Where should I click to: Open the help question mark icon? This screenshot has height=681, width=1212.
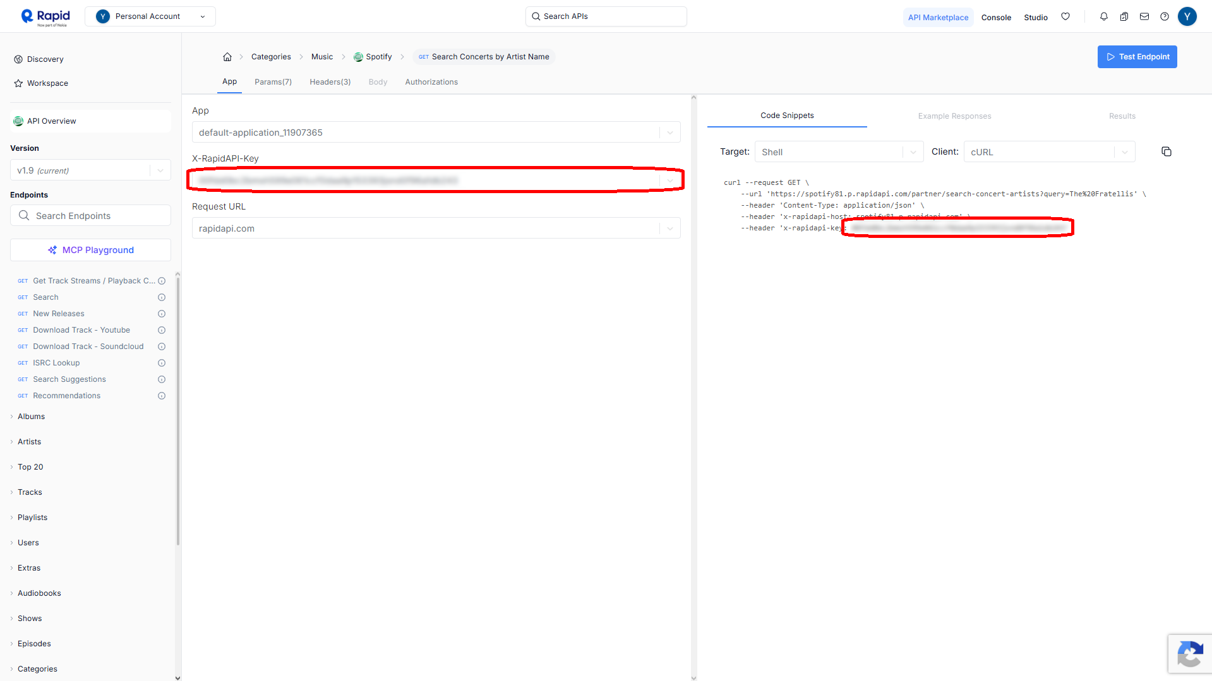coord(1165,16)
